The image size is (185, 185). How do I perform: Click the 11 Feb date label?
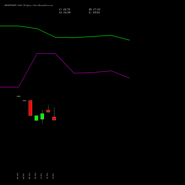pyautogui.click(x=41, y=176)
